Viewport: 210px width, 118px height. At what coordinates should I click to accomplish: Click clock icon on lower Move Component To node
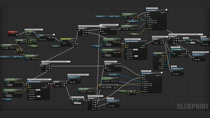coord(162,73)
